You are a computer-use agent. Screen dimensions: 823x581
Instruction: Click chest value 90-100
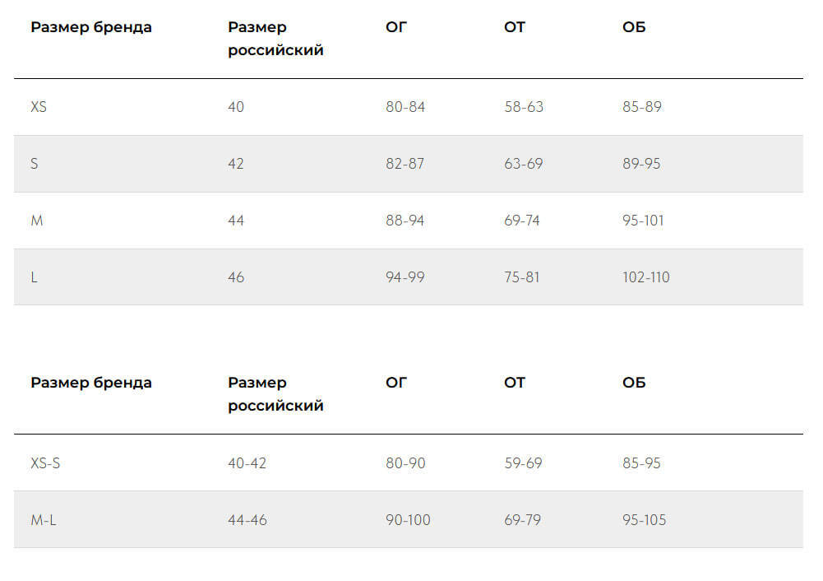tap(408, 520)
